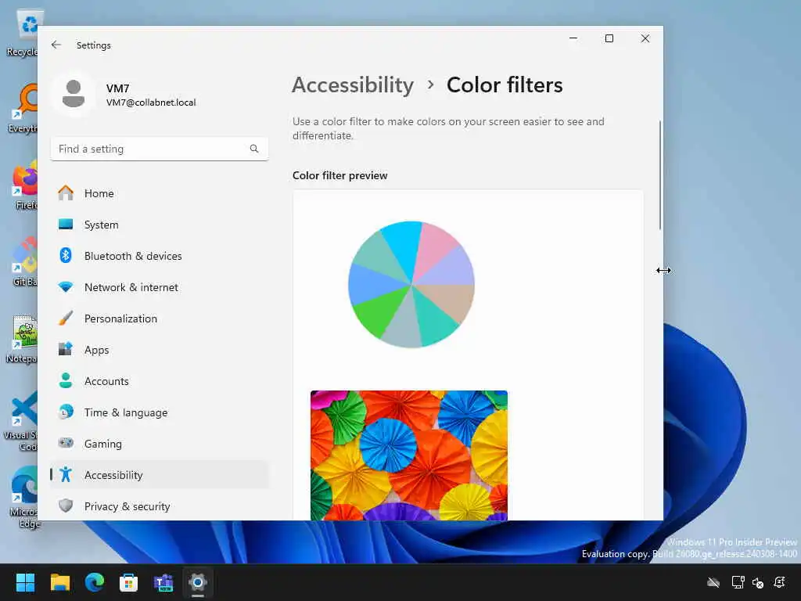The height and width of the screenshot is (601, 801).
Task: Click the Home house icon in sidebar
Action: 66,193
